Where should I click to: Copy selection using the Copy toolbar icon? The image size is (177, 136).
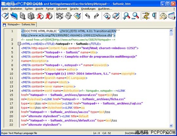click(68, 16)
